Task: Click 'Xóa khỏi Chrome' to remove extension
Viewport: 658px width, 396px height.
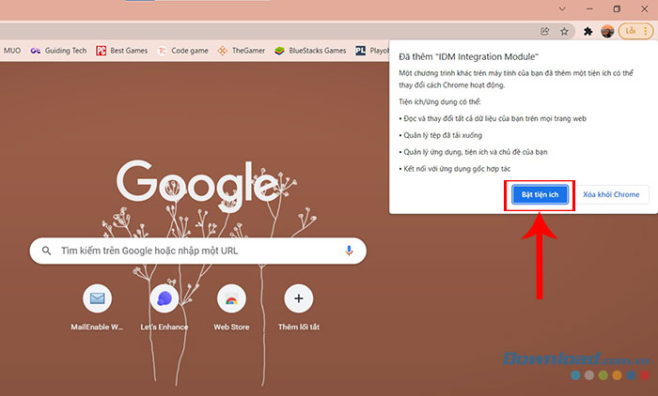Action: [611, 194]
